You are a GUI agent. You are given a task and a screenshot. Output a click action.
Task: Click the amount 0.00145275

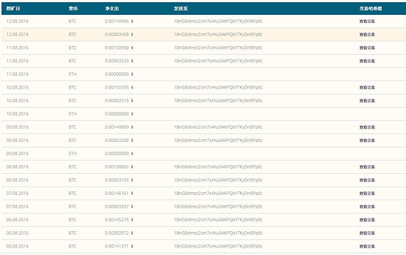117,220
